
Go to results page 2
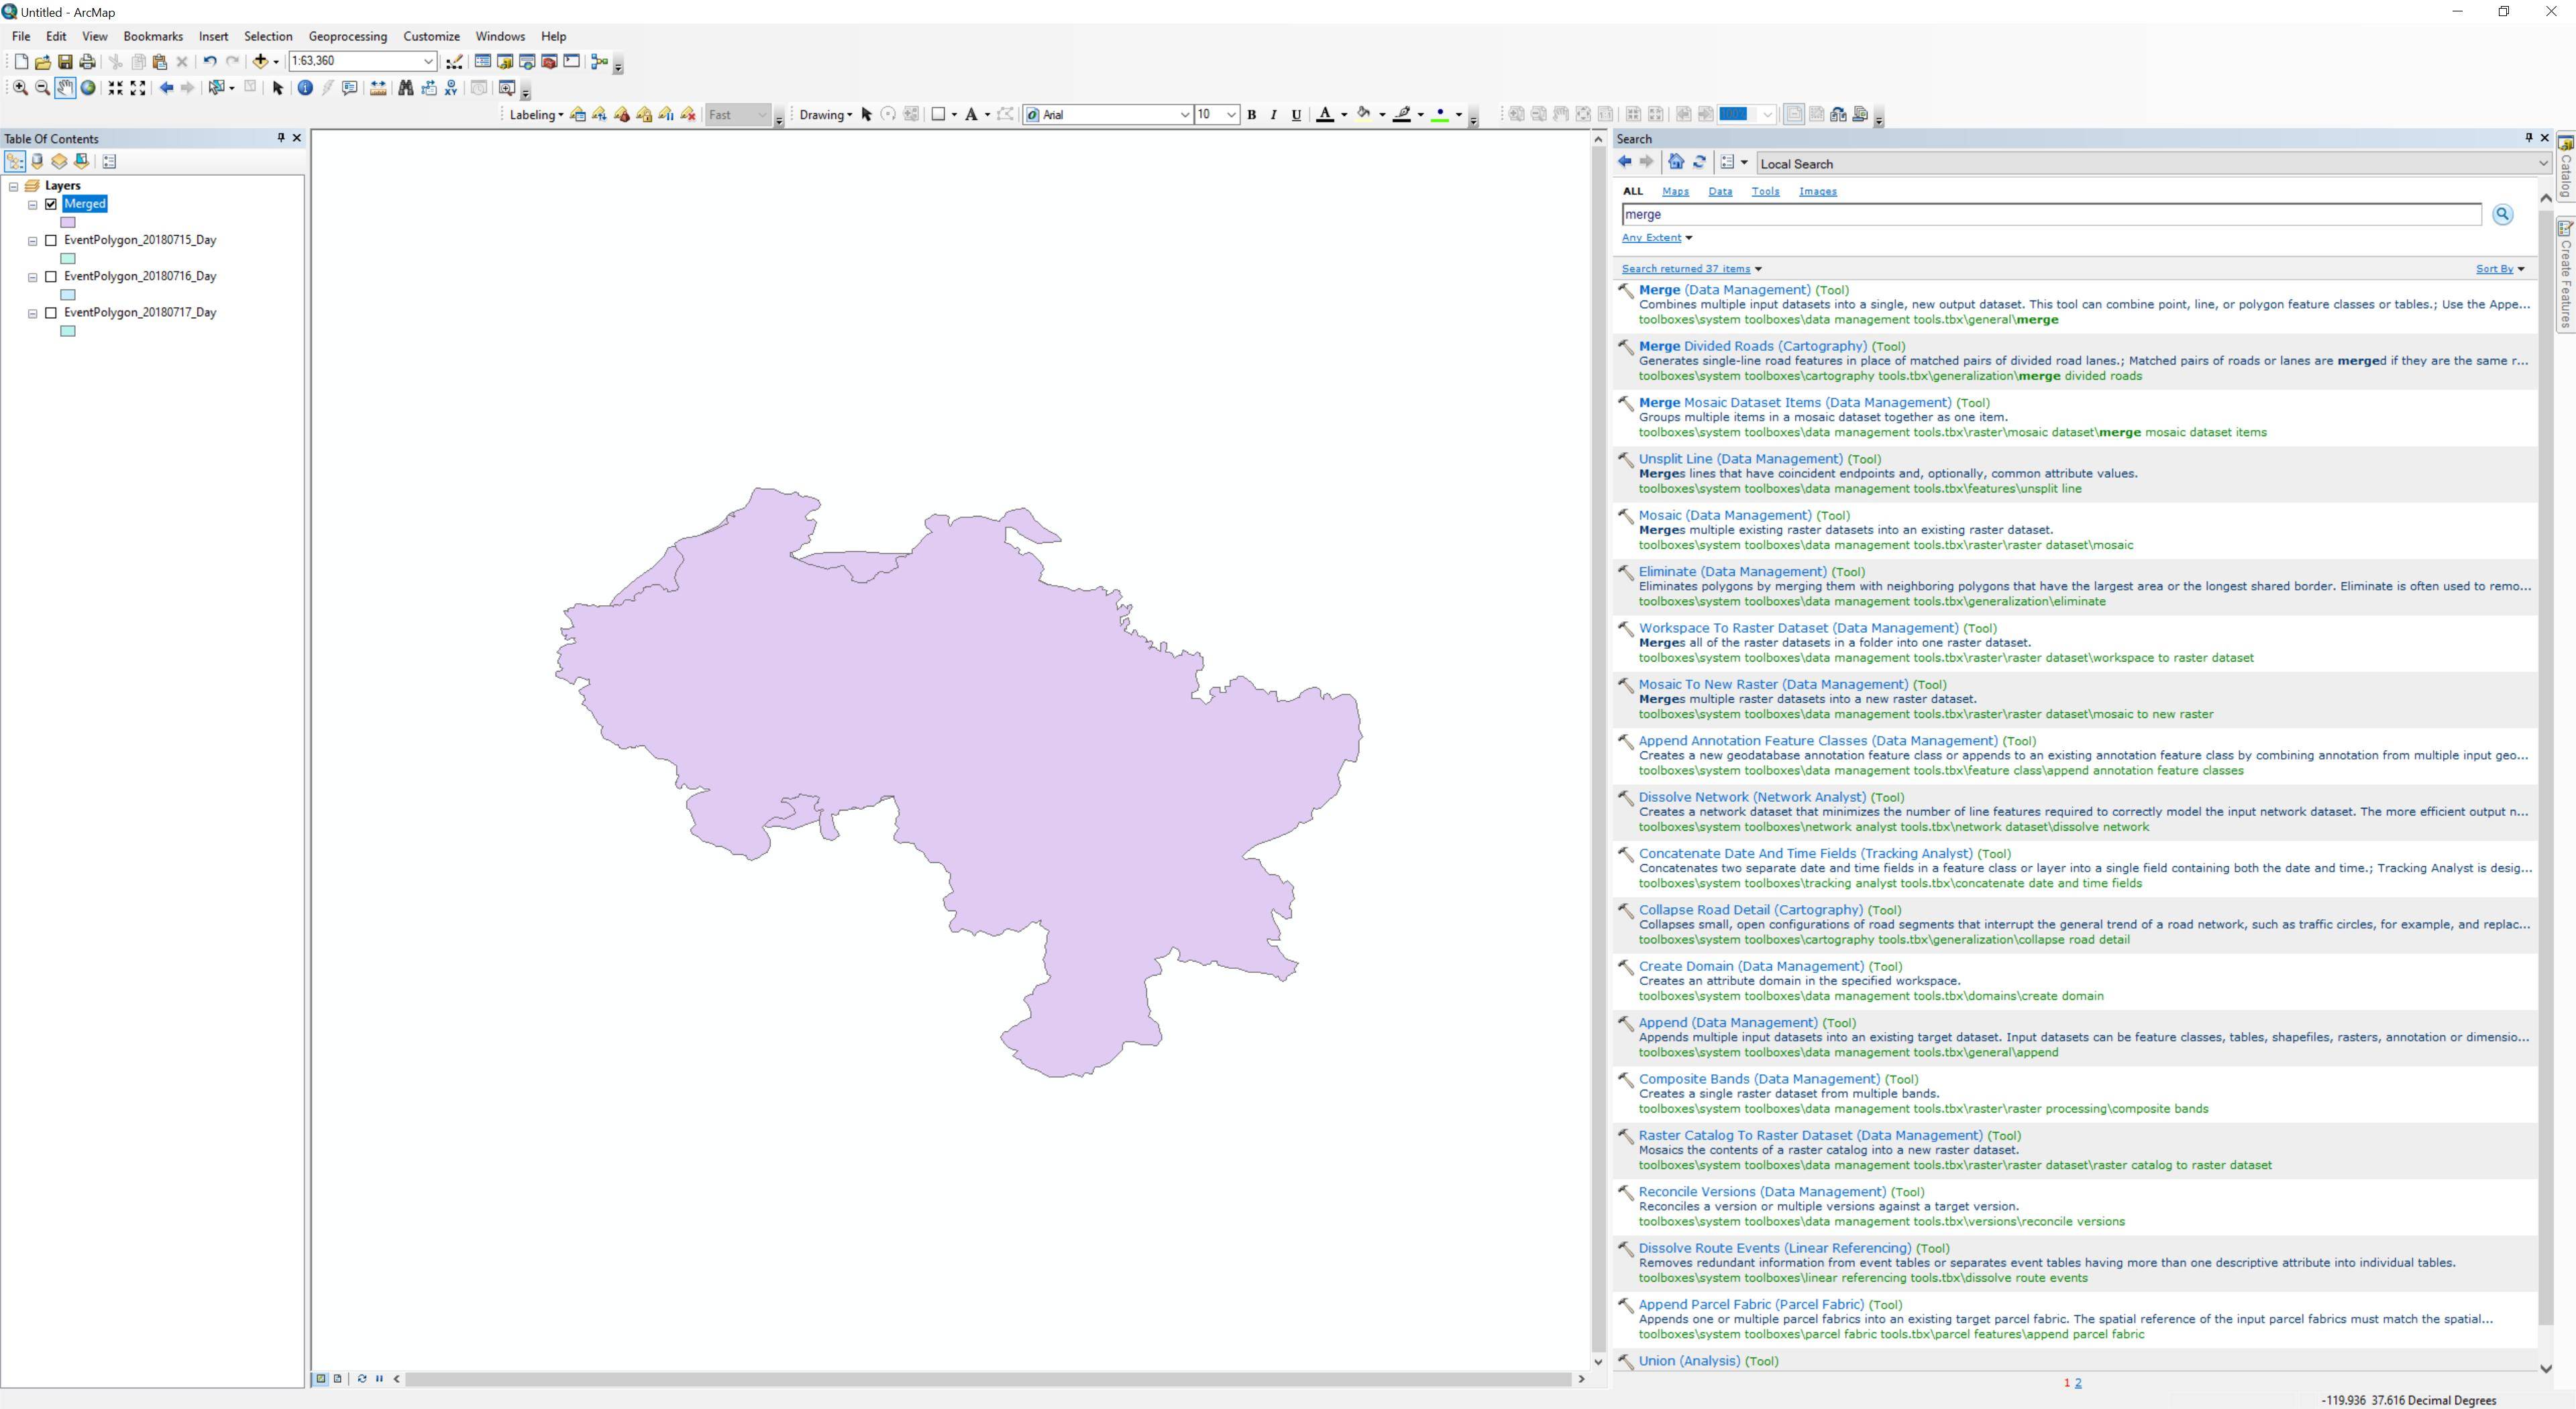tap(2078, 1383)
